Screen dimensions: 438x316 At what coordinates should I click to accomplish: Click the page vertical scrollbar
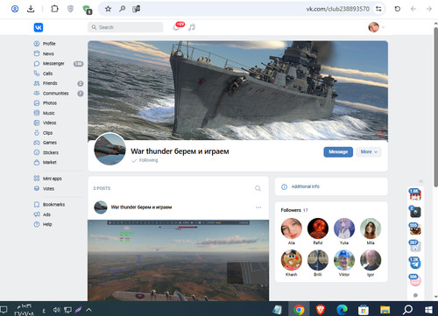point(435,108)
